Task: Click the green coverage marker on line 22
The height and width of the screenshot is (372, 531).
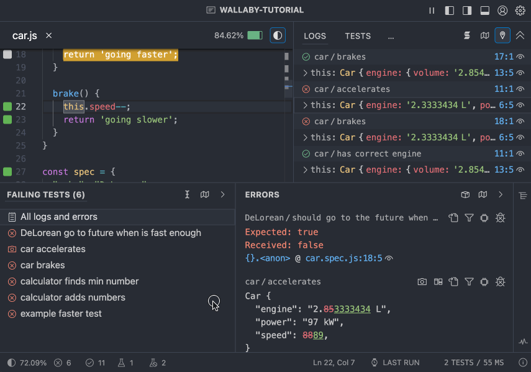Action: click(7, 107)
